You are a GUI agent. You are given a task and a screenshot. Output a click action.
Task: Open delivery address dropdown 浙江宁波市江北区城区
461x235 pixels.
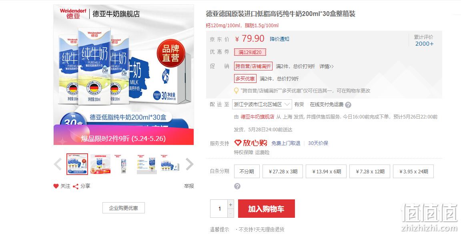pos(262,104)
